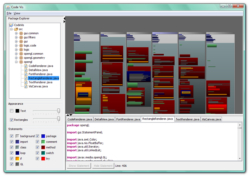Click the orange 'if' statement color swatch

(x=17, y=159)
